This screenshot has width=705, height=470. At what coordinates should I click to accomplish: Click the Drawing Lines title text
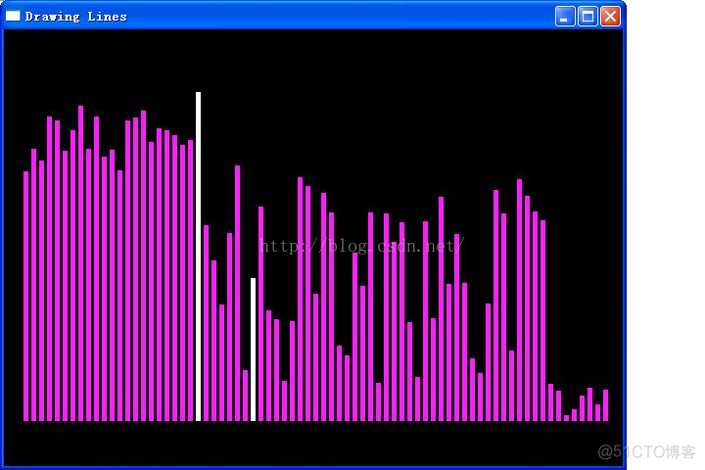[76, 17]
